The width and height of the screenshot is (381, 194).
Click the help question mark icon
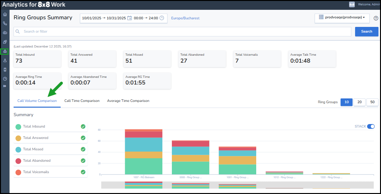tap(376, 18)
